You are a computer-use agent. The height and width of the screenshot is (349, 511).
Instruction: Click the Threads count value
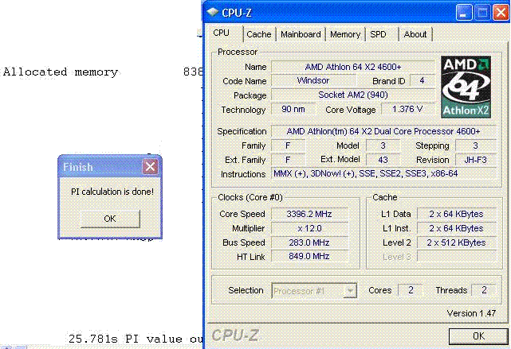pos(484,290)
